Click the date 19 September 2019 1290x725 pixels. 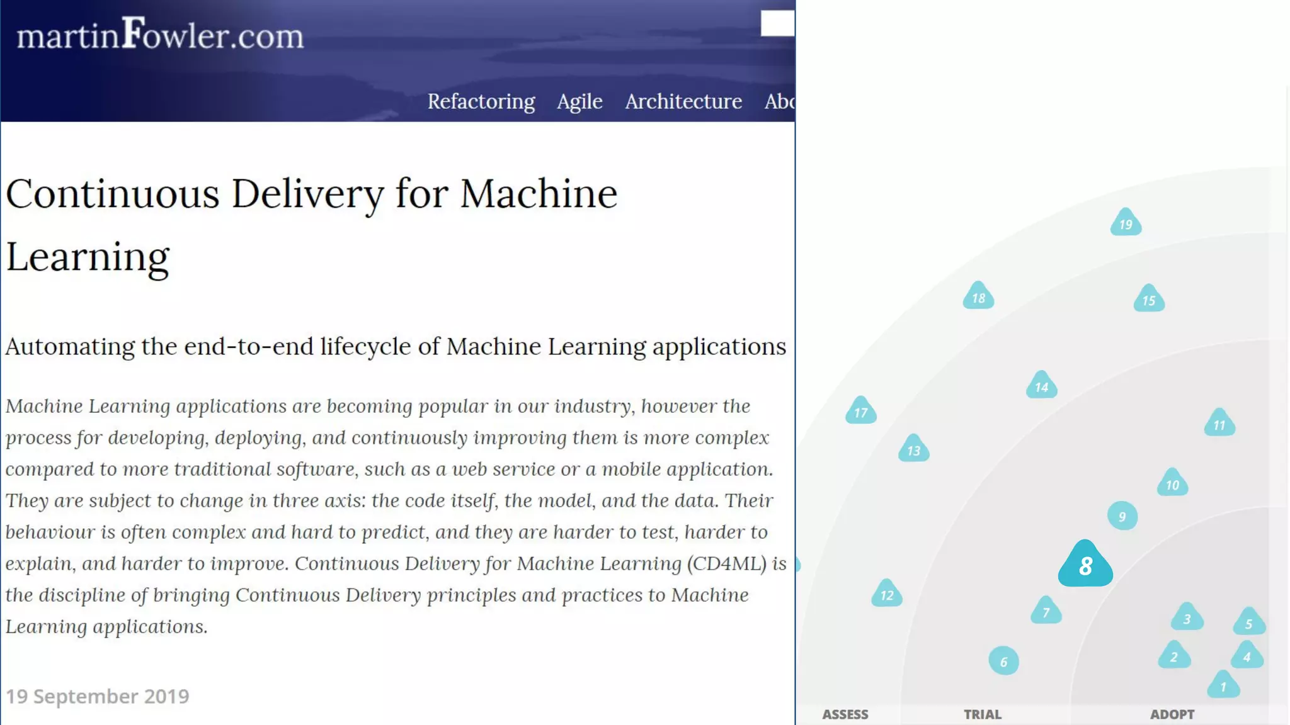98,696
